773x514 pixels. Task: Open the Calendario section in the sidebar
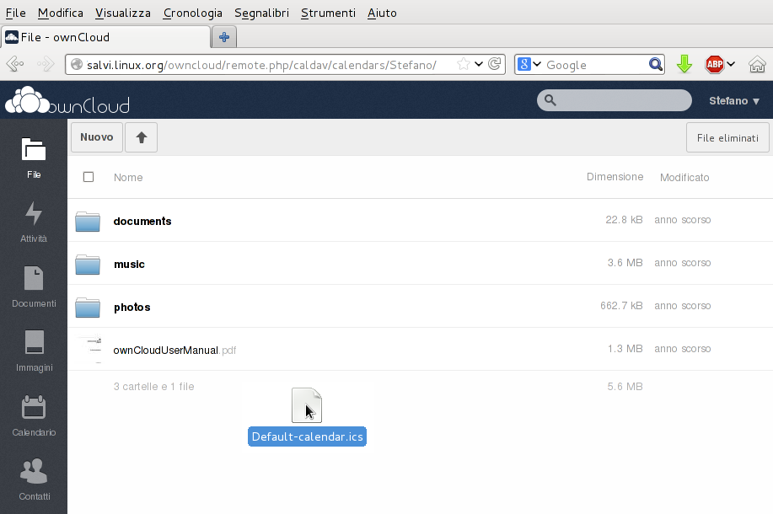[34, 415]
